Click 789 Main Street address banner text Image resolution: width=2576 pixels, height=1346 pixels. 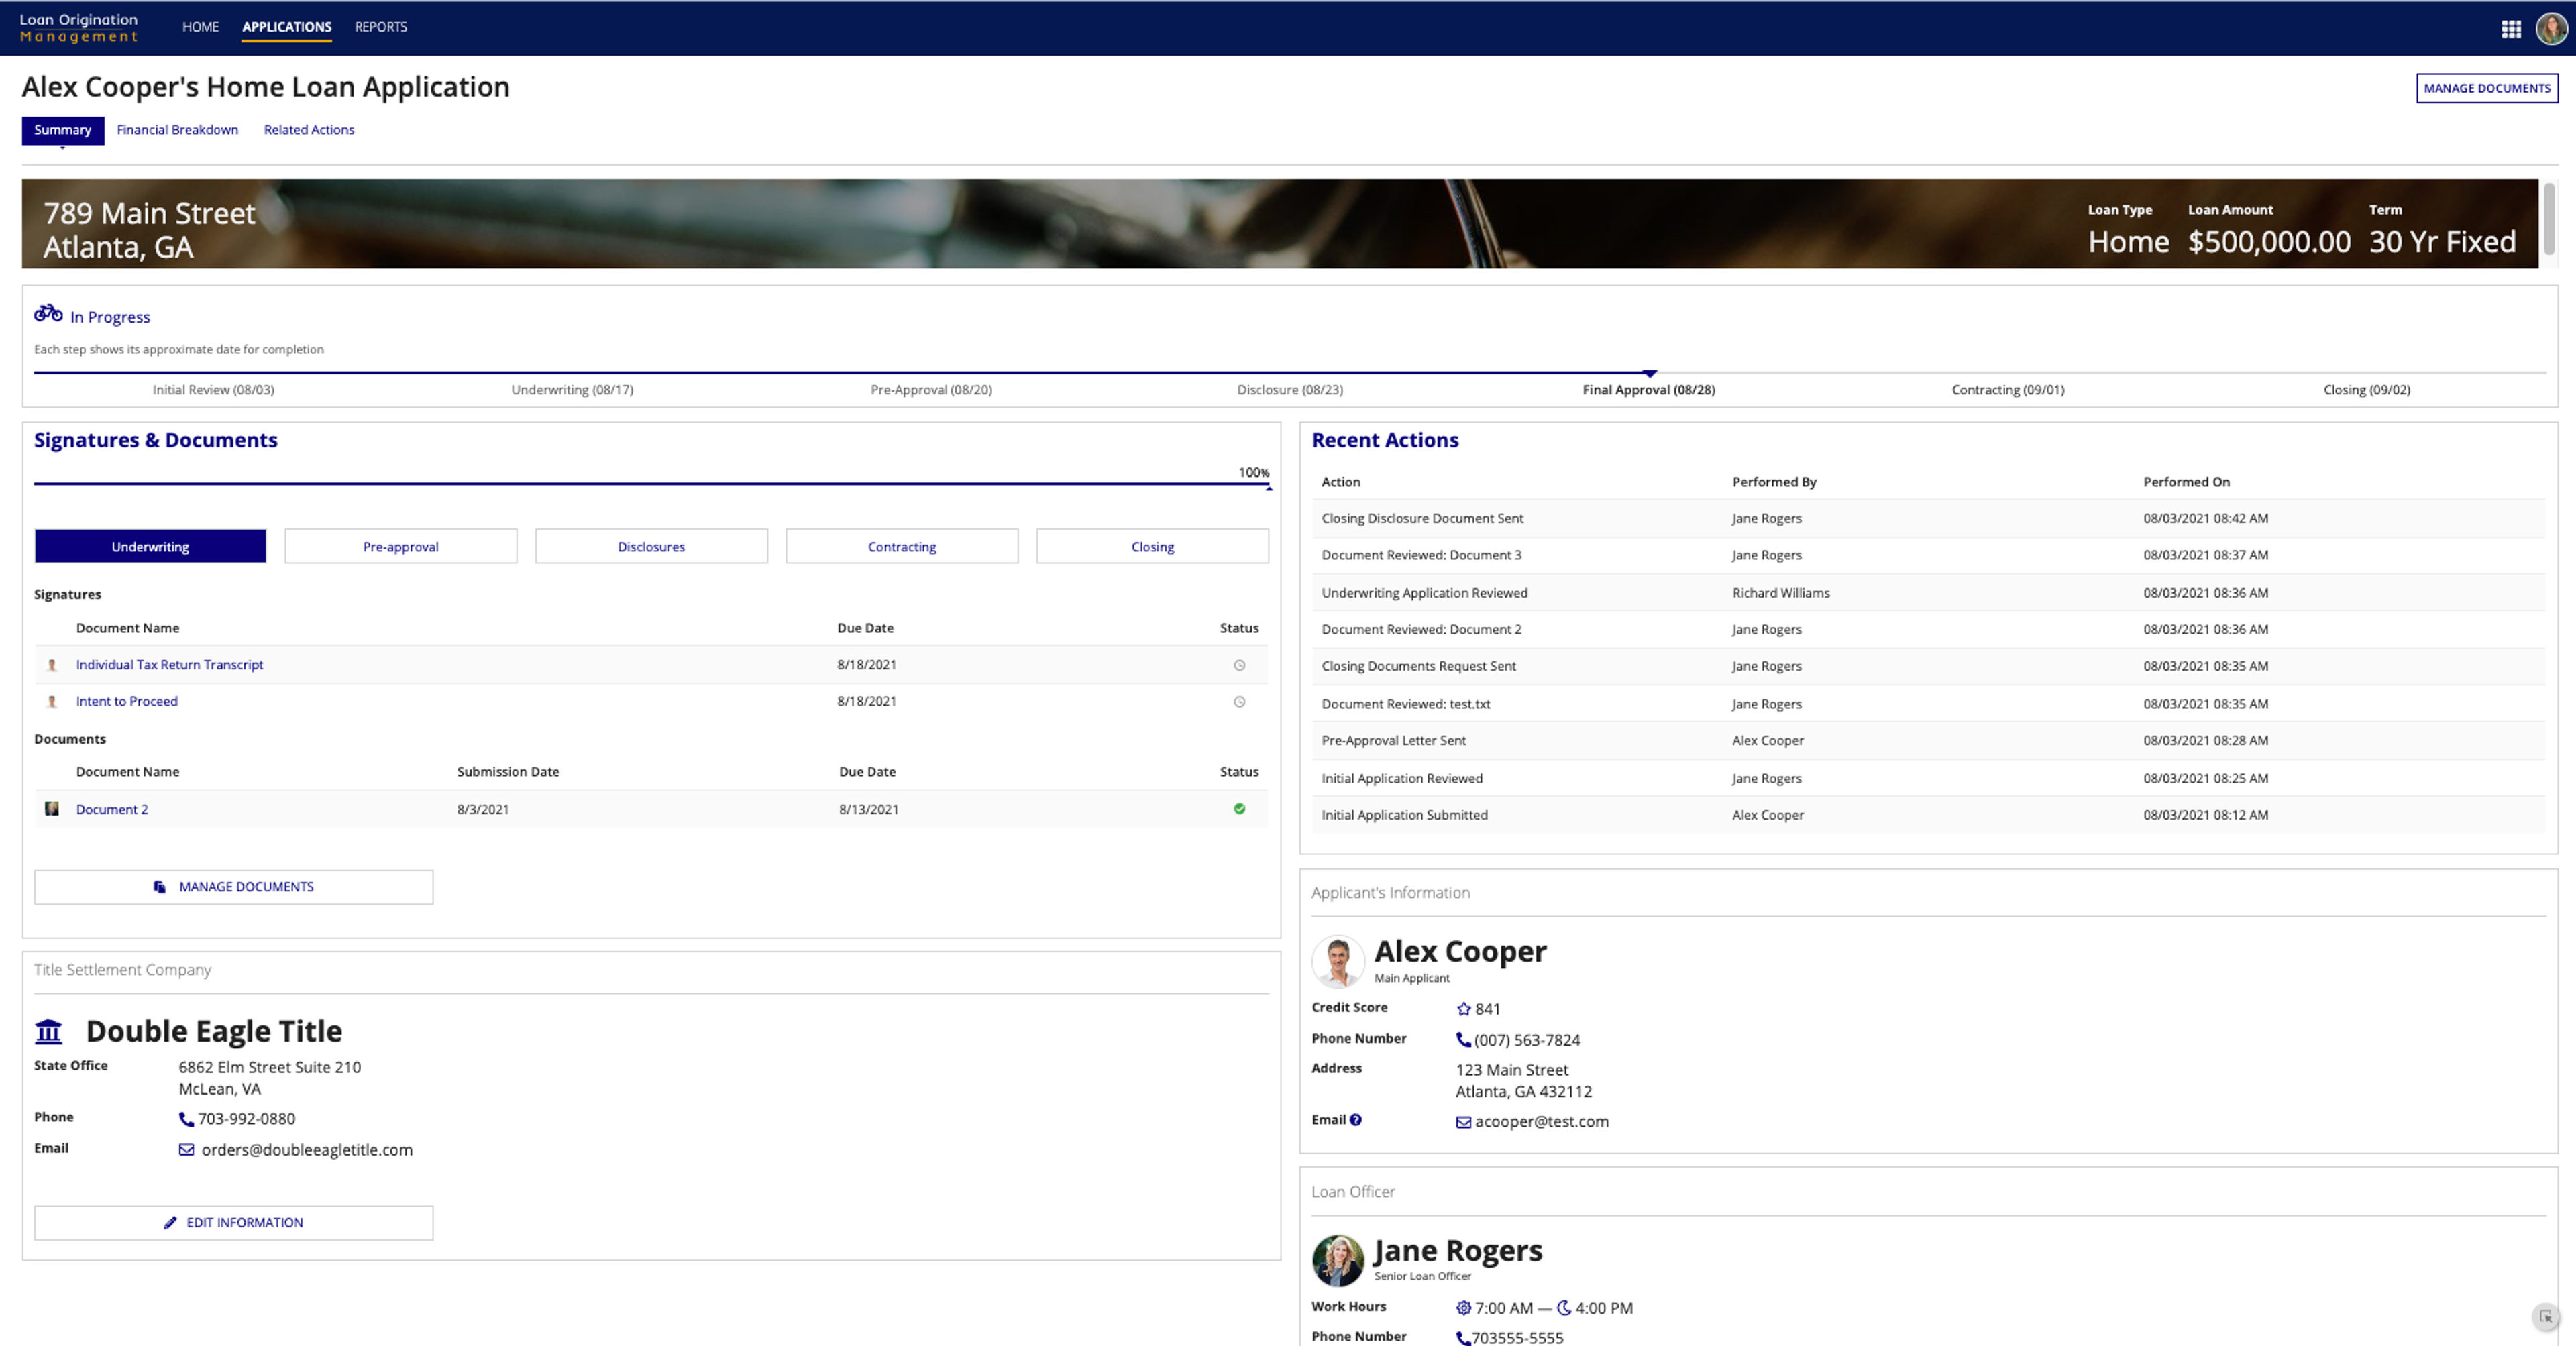click(149, 230)
